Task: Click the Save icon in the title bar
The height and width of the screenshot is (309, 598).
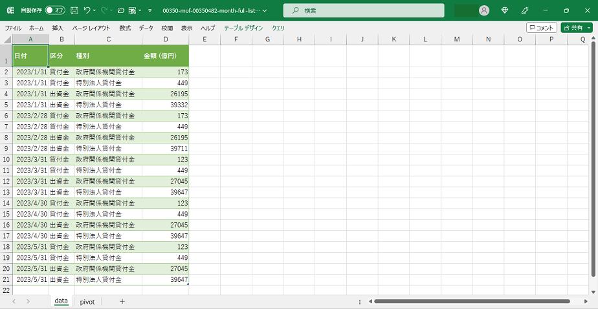Action: pyautogui.click(x=74, y=11)
